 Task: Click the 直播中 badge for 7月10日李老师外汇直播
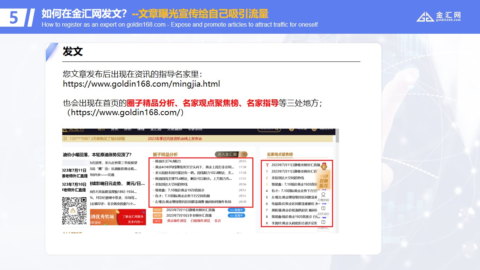[236, 216]
